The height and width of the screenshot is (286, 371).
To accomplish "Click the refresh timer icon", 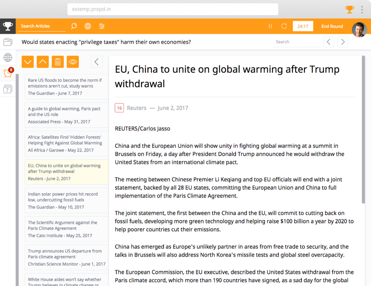I will [x=284, y=26].
